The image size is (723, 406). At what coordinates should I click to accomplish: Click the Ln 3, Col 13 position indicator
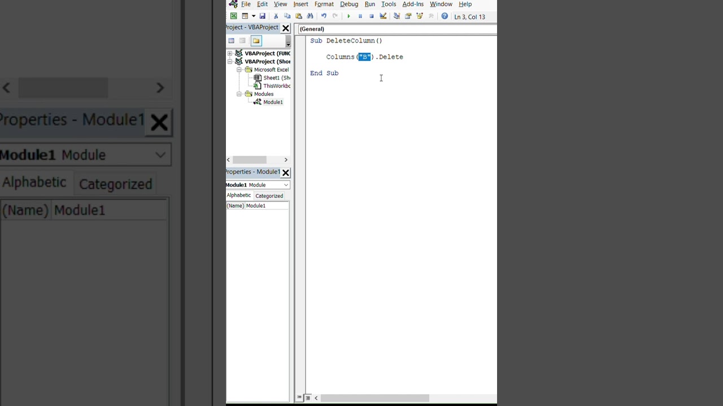[469, 17]
